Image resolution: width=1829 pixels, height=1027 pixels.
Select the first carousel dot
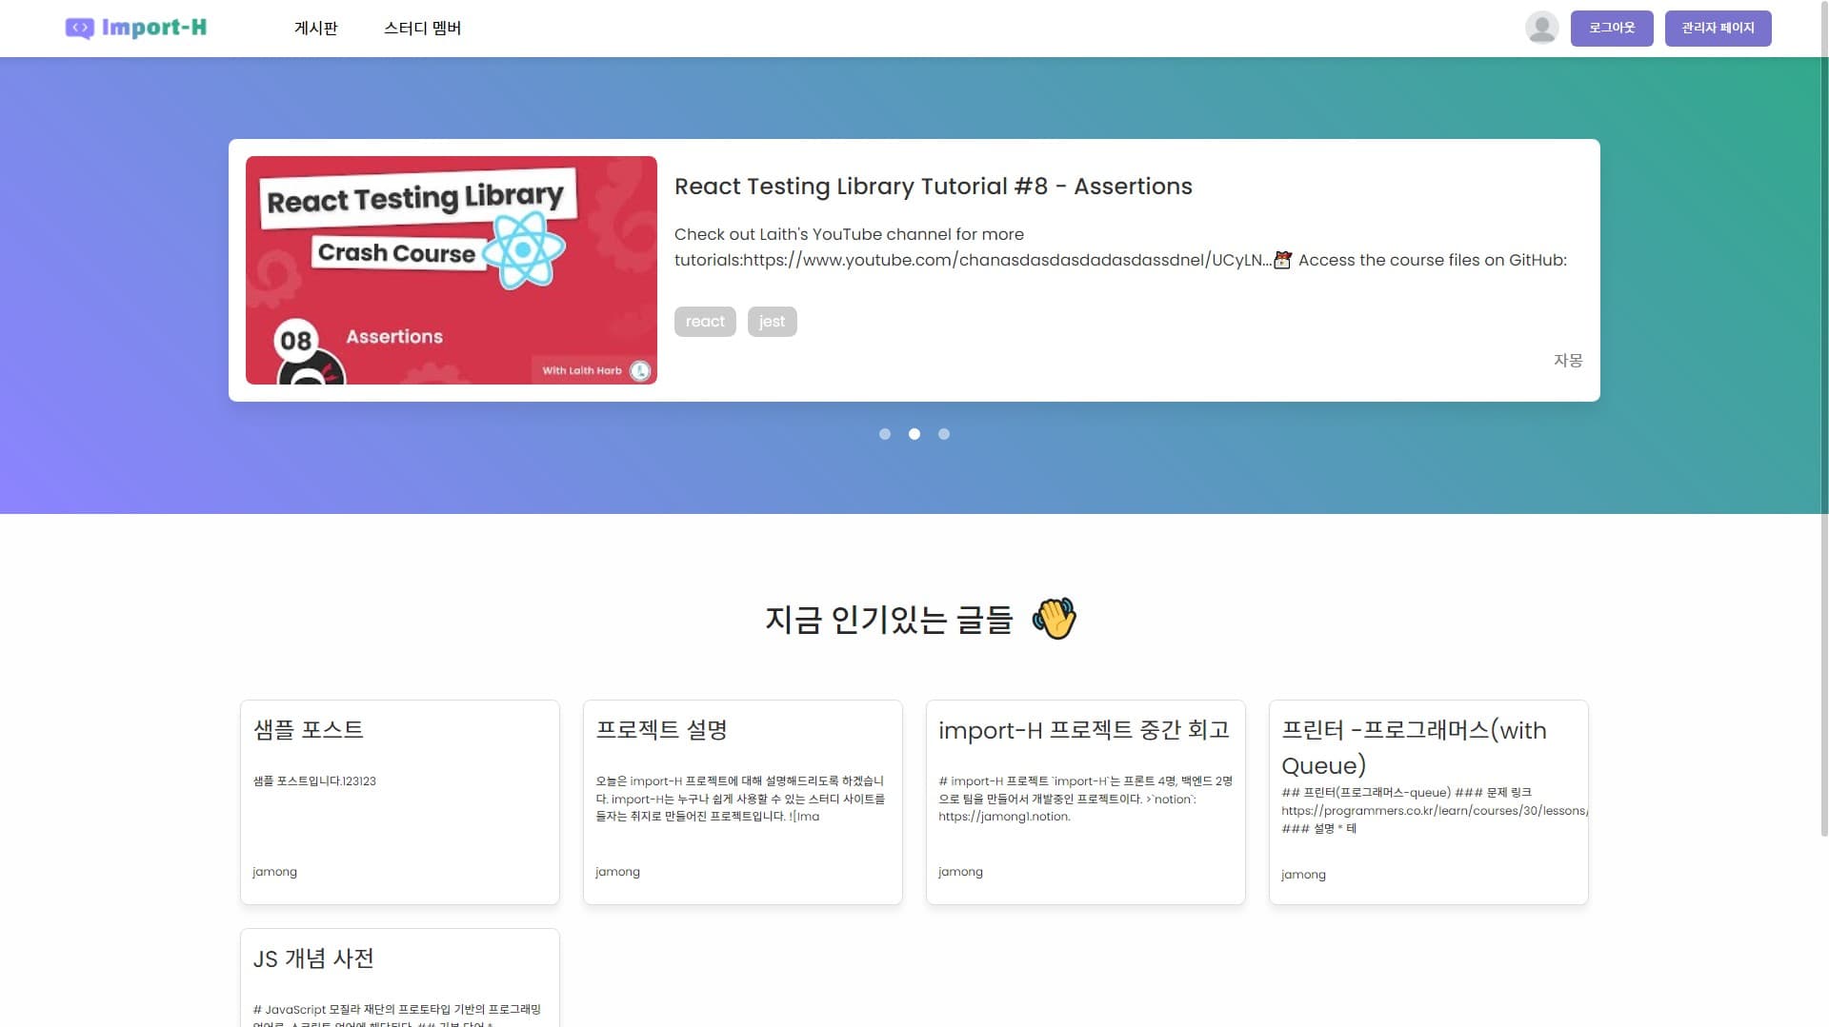pos(885,434)
